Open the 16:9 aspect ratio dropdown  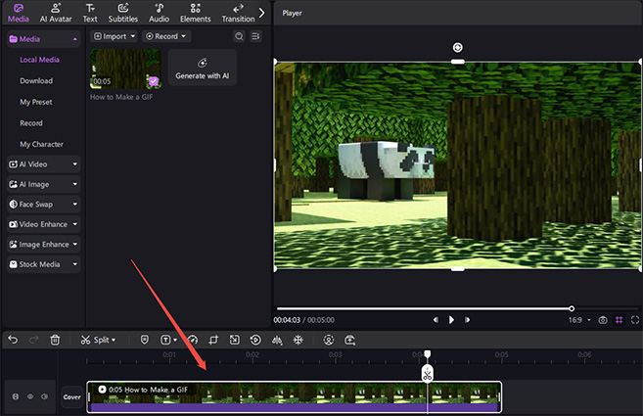[x=579, y=320]
